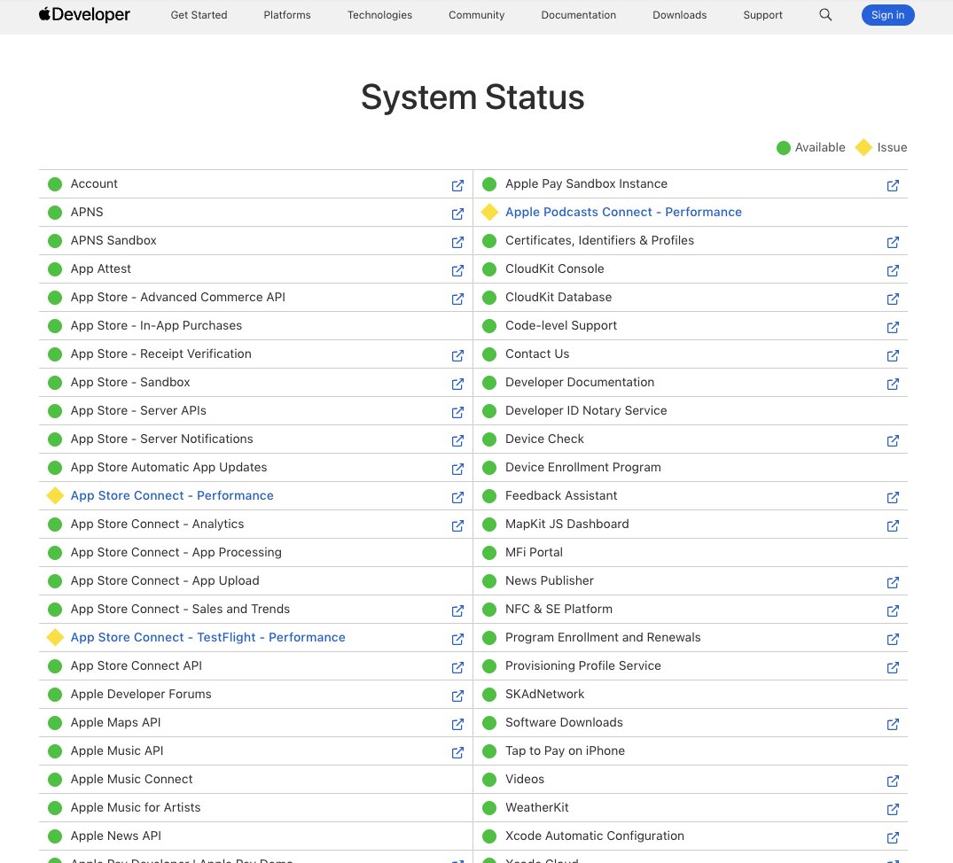Image resolution: width=953 pixels, height=863 pixels.
Task: Open external link for Provisioning Profile Service
Action: point(893,667)
